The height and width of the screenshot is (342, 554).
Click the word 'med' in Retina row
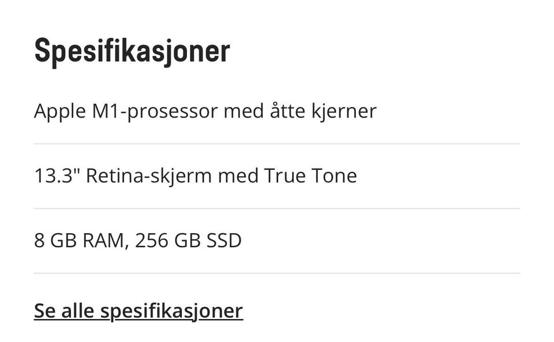(238, 176)
